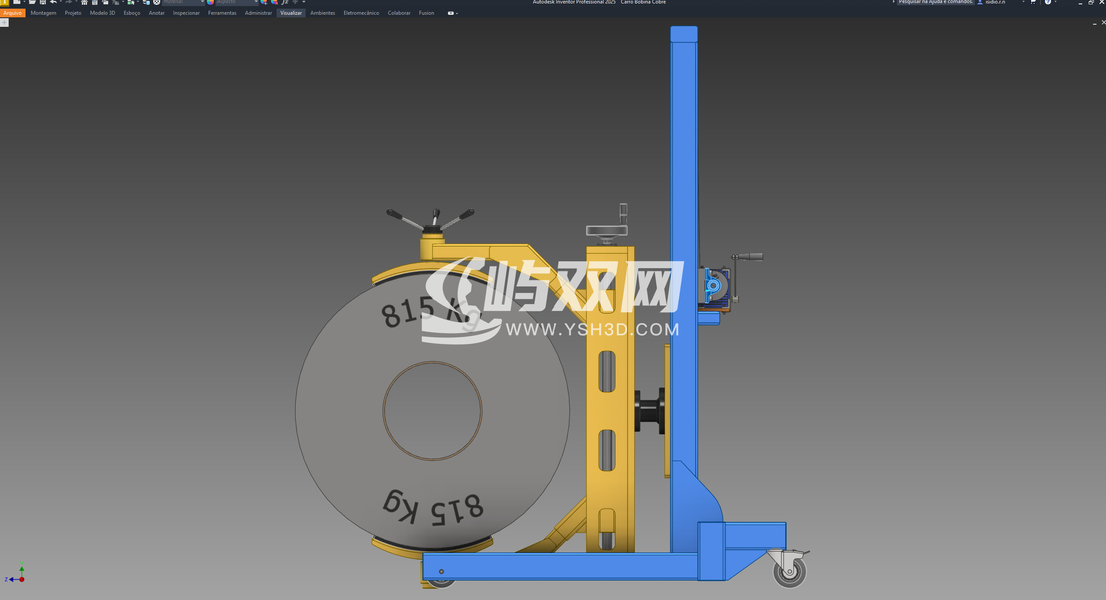Return to Home view icon
The height and width of the screenshot is (600, 1106).
[84, 2]
